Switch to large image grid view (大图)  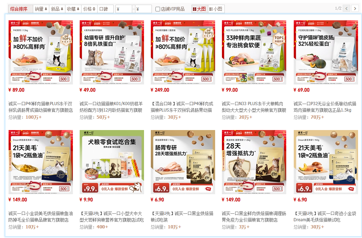click(199, 9)
